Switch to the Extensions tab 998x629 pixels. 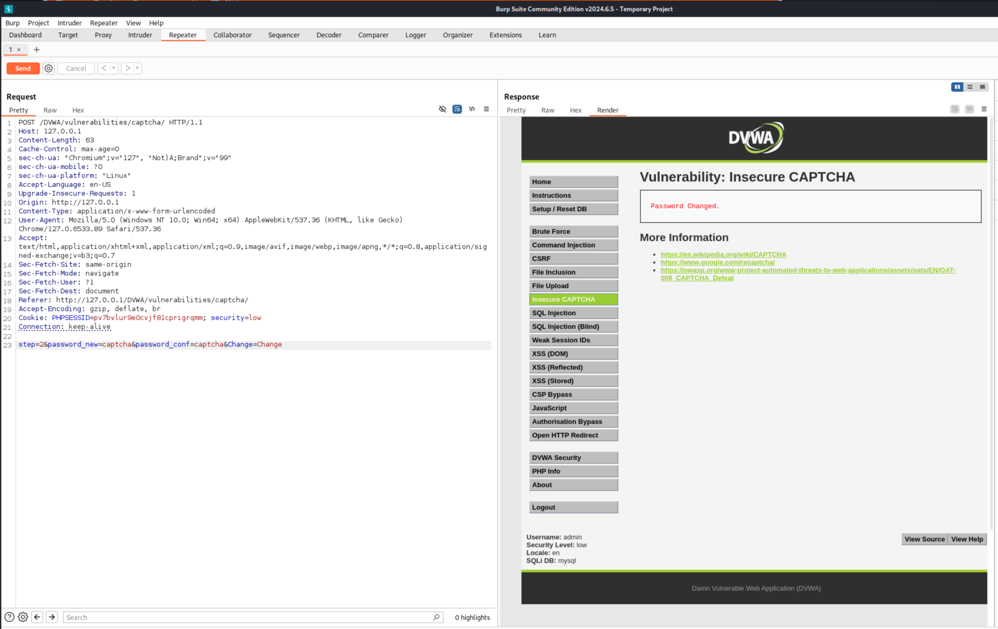point(506,35)
